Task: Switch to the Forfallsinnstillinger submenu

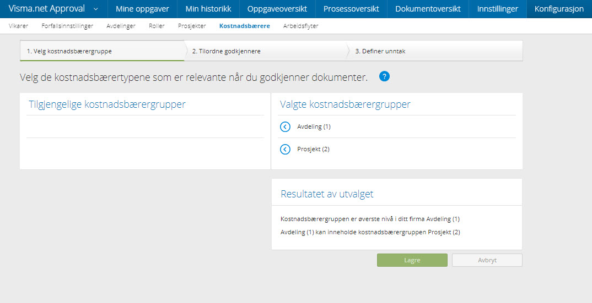Action: [x=67, y=26]
